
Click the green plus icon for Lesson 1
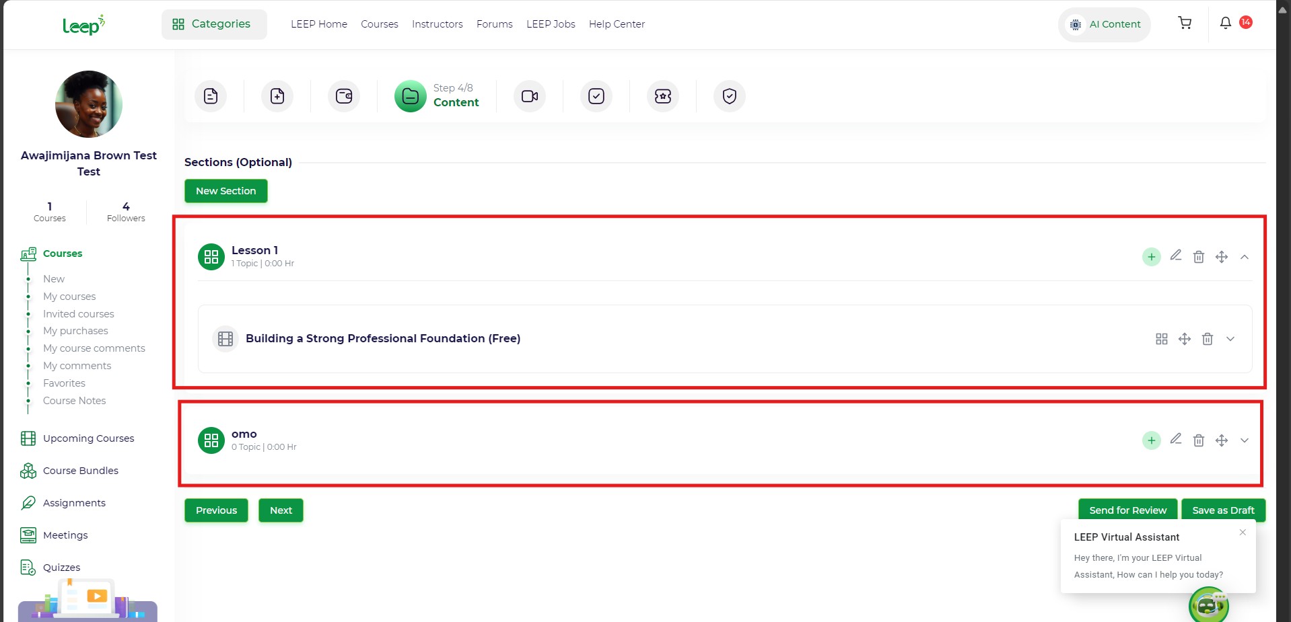click(1151, 257)
